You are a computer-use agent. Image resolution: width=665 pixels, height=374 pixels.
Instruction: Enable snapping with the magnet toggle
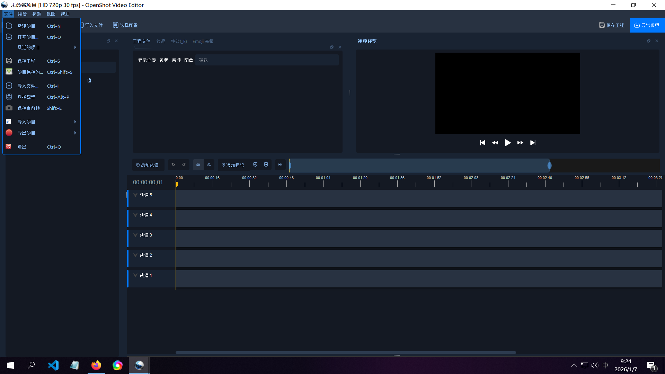pyautogui.click(x=198, y=165)
